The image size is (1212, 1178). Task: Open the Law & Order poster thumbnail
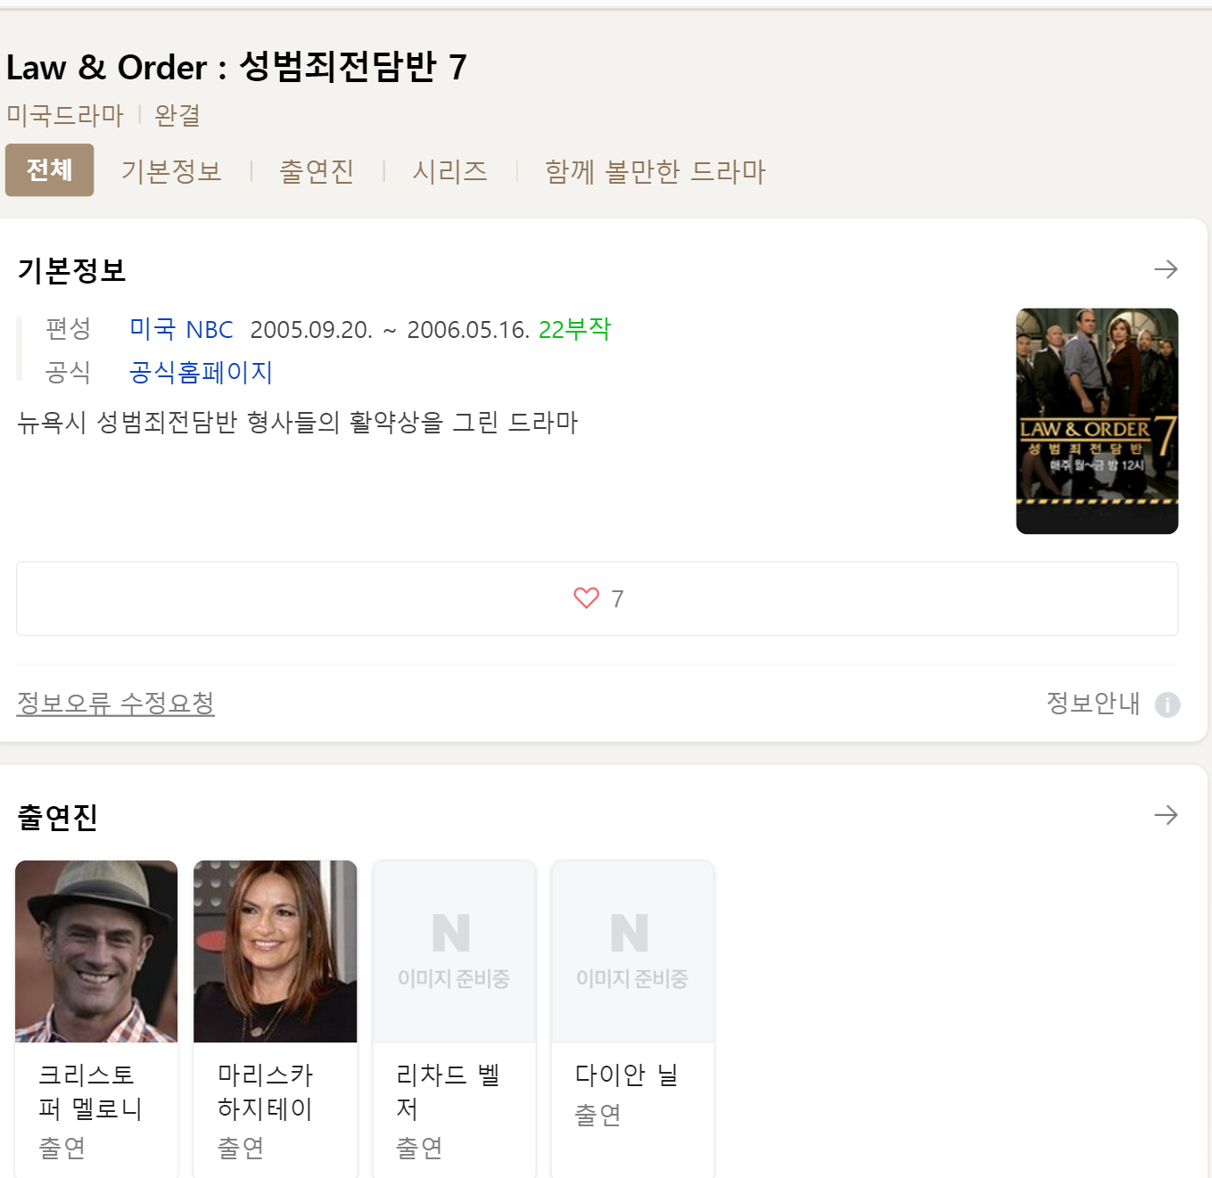[1097, 421]
